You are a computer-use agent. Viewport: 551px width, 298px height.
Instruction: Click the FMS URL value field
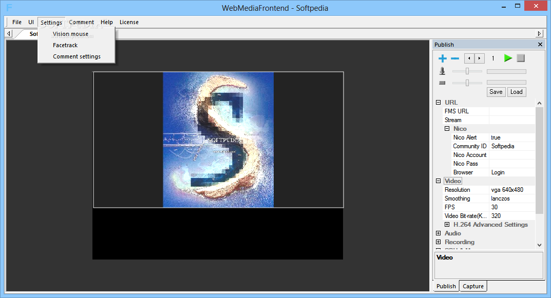[511, 111]
